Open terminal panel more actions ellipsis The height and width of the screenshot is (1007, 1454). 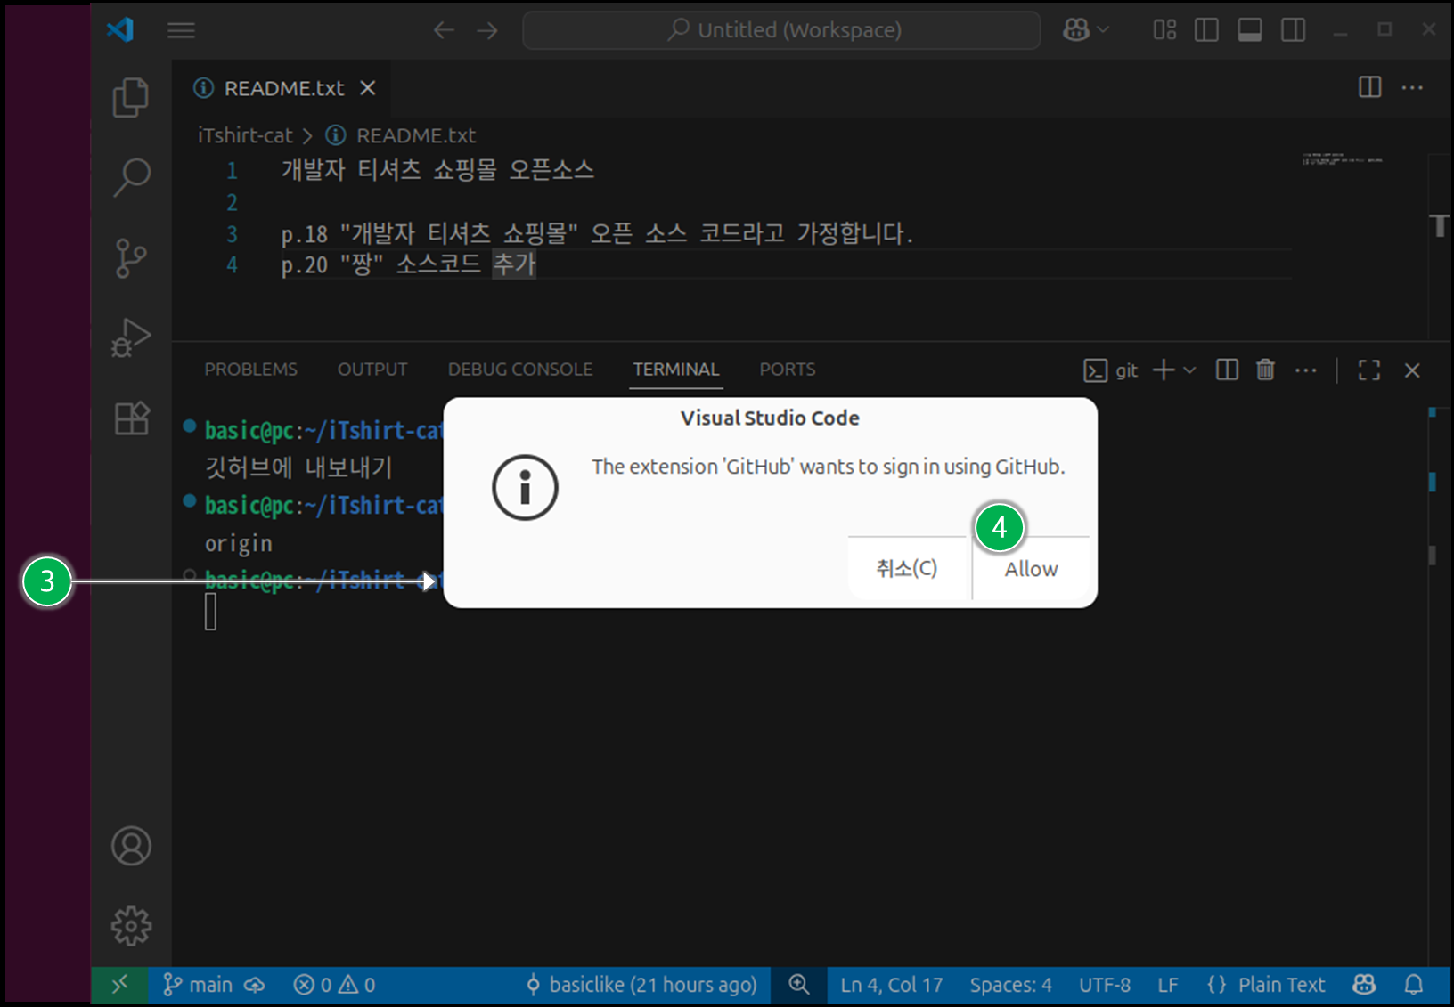click(1305, 370)
